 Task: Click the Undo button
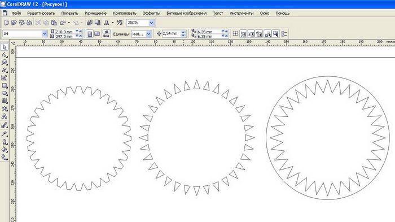click(x=63, y=23)
